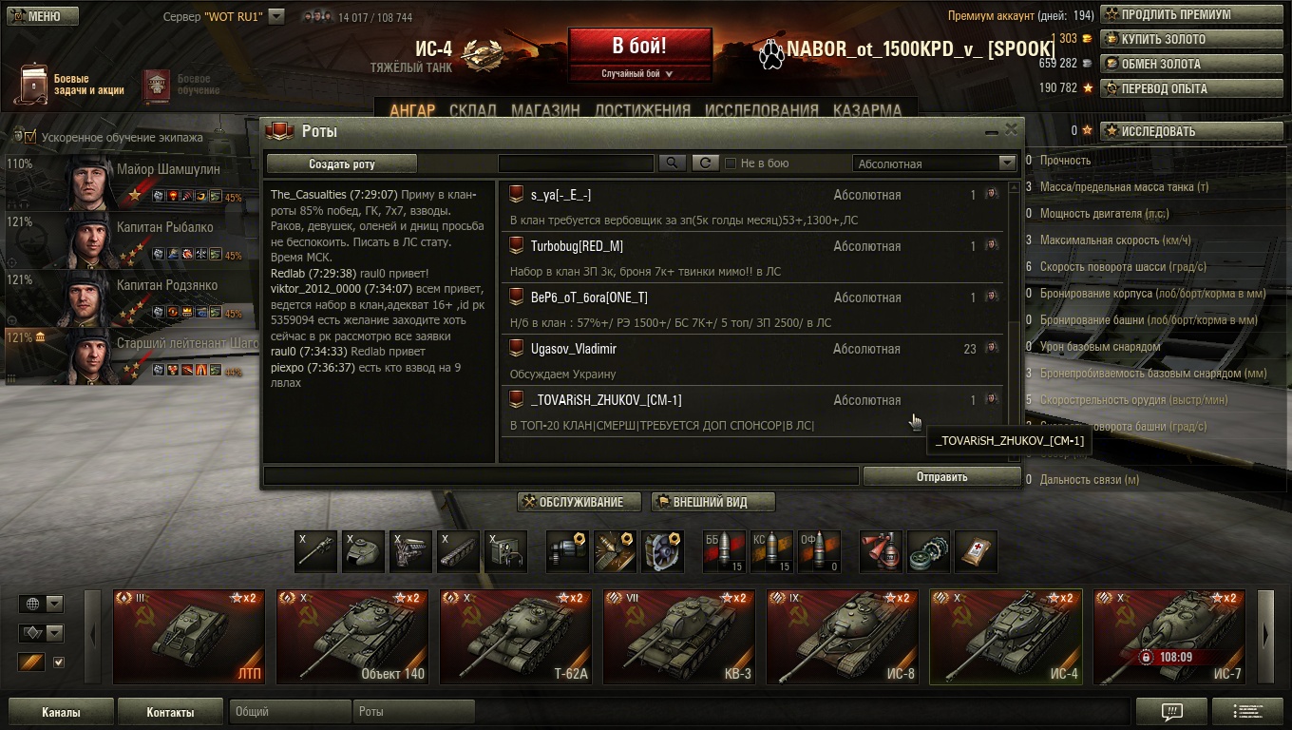Viewport: 1292px width, 730px height.
Task: Click the fire extinguisher consumable slot
Action: coord(881,551)
